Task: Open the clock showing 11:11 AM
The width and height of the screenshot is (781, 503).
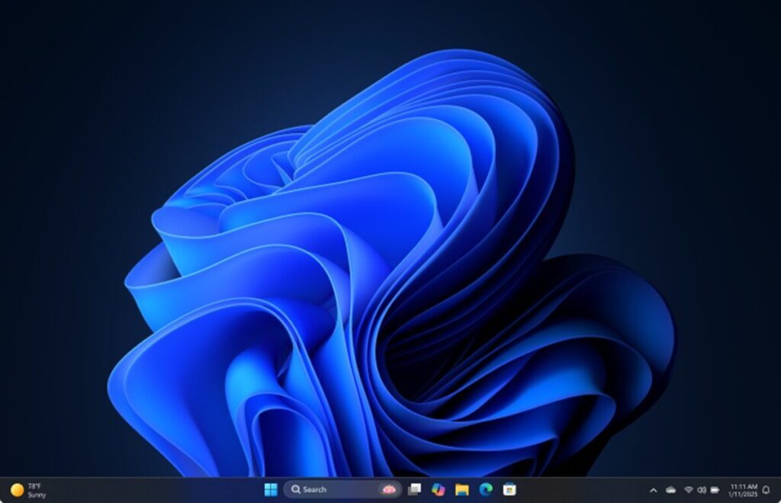Action: (744, 490)
